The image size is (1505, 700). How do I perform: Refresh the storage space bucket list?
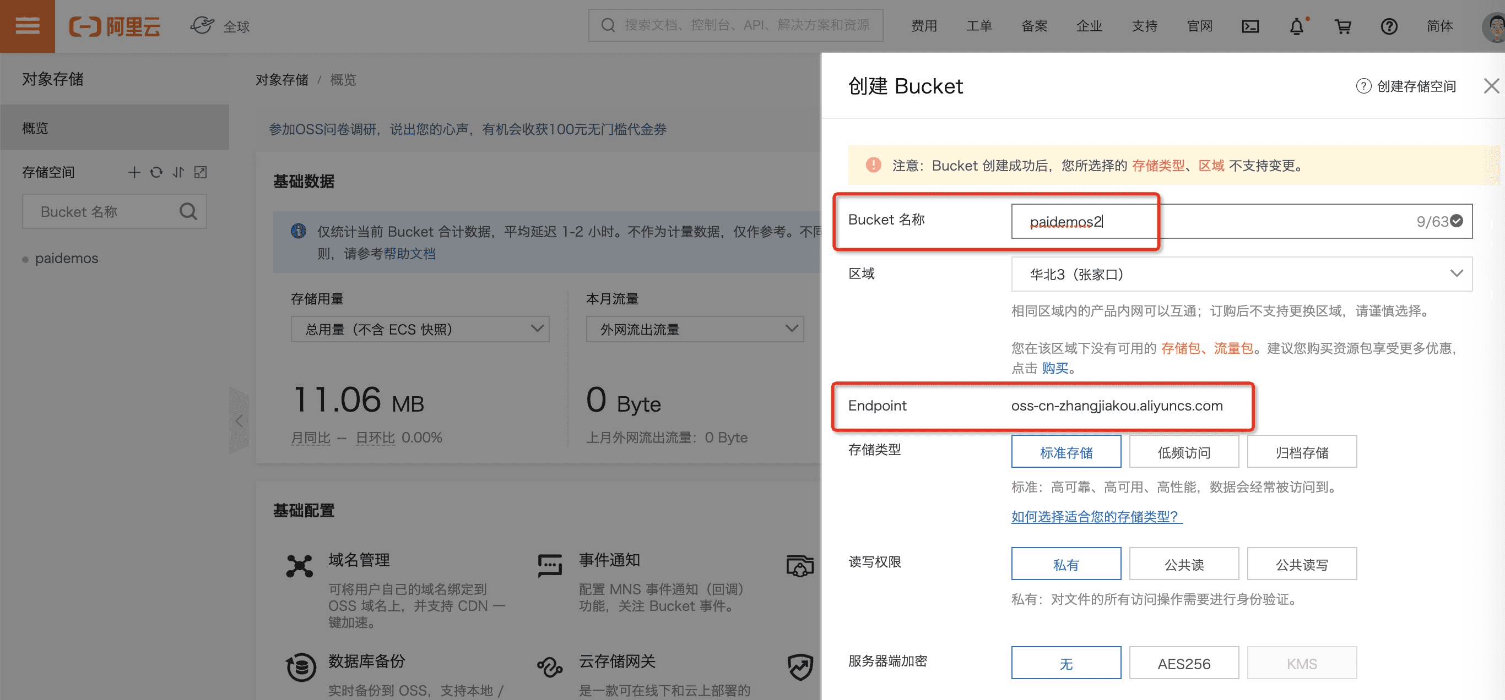coord(156,172)
